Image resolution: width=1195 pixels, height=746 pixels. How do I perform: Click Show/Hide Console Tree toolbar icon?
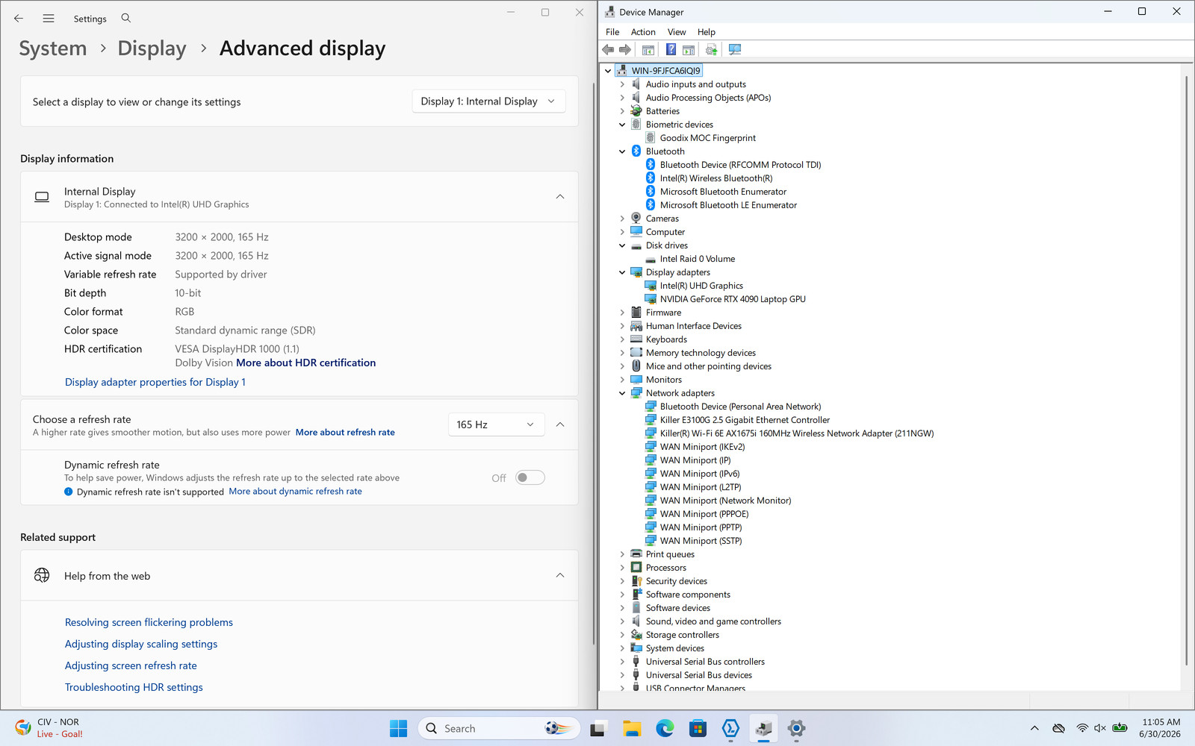pos(648,49)
